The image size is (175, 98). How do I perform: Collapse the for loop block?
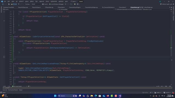pyautogui.click(x=13, y=12)
